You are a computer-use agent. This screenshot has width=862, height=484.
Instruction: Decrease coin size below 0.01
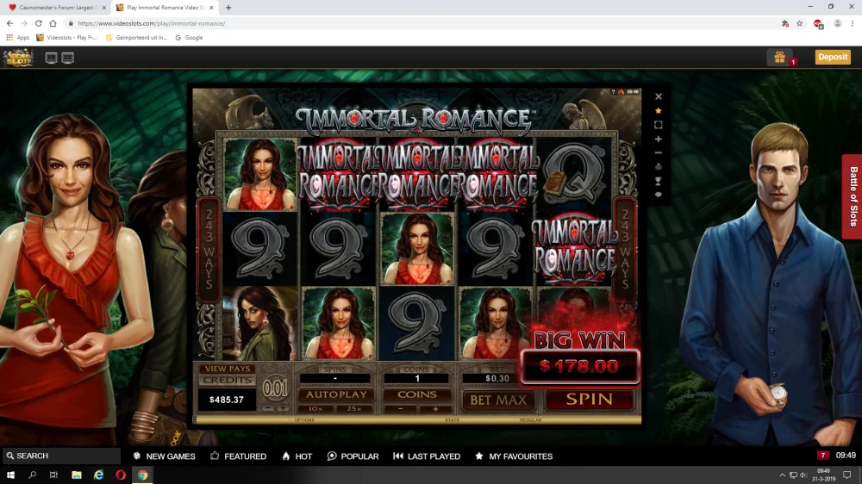point(267,409)
